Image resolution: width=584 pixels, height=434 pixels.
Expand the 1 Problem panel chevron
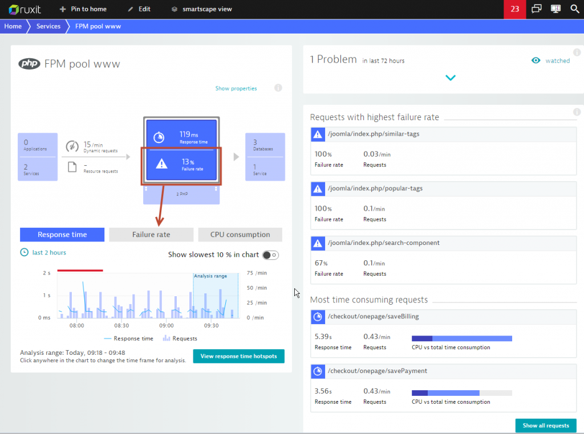point(451,77)
